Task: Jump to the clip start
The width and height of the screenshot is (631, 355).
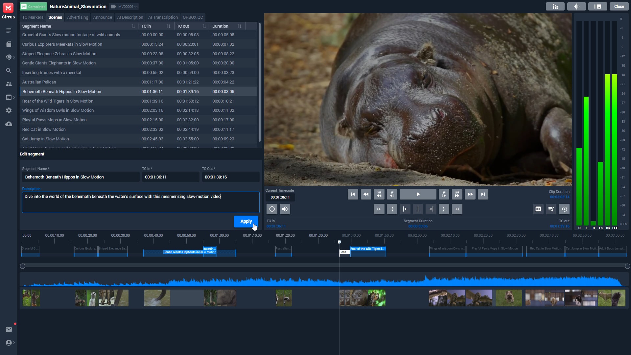Action: [353, 194]
